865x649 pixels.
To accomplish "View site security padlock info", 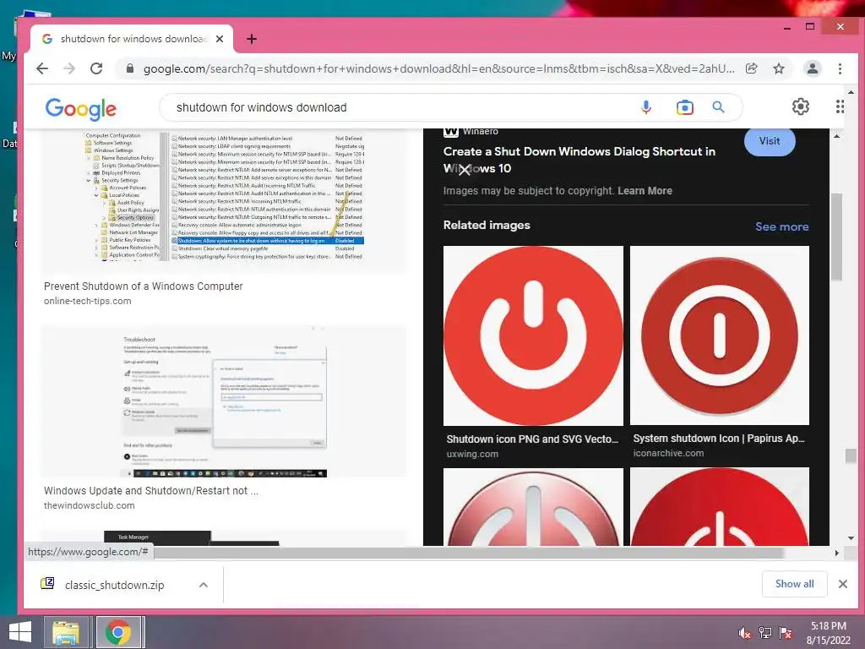I will (x=130, y=68).
